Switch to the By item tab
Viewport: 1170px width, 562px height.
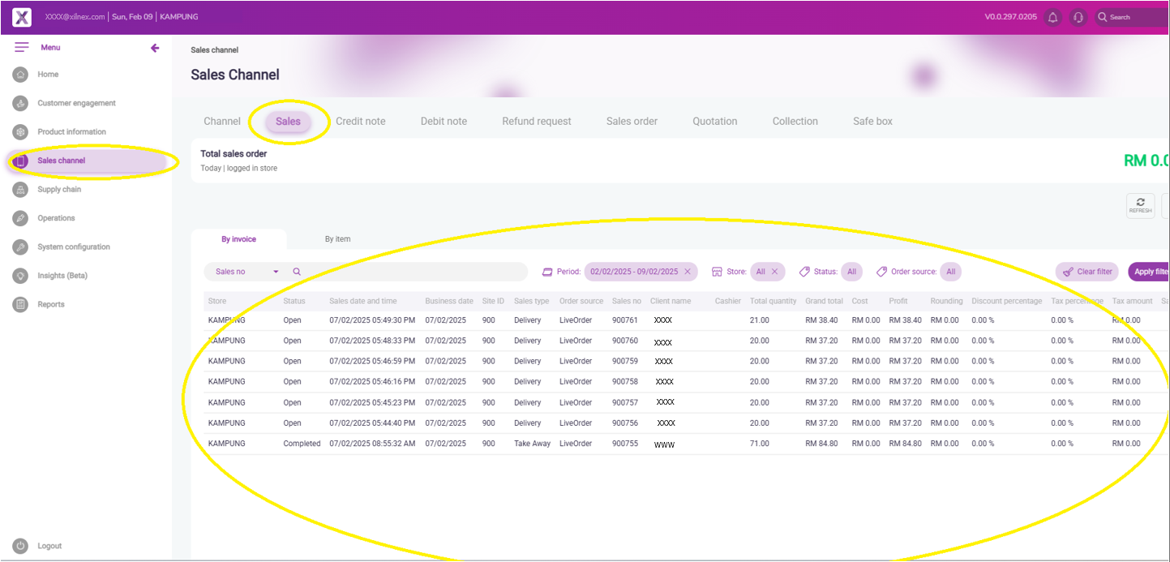tap(337, 239)
